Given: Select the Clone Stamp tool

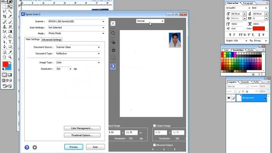Looking at the screenshot, I should 5,27.
